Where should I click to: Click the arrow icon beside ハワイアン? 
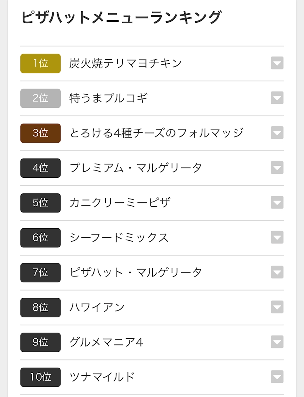277,307
